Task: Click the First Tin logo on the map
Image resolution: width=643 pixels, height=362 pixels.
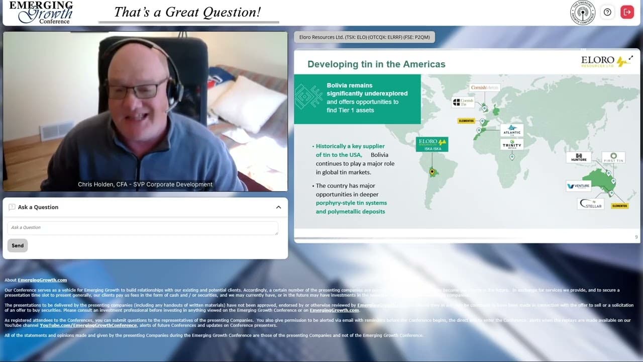Action: (x=613, y=157)
